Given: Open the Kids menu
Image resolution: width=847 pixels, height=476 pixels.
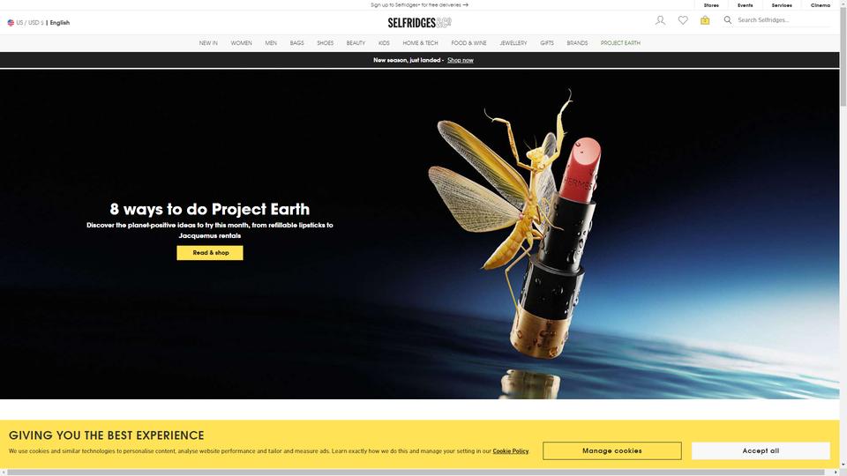Looking at the screenshot, I should pos(384,43).
